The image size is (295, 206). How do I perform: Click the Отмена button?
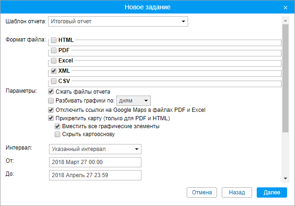[202, 192]
